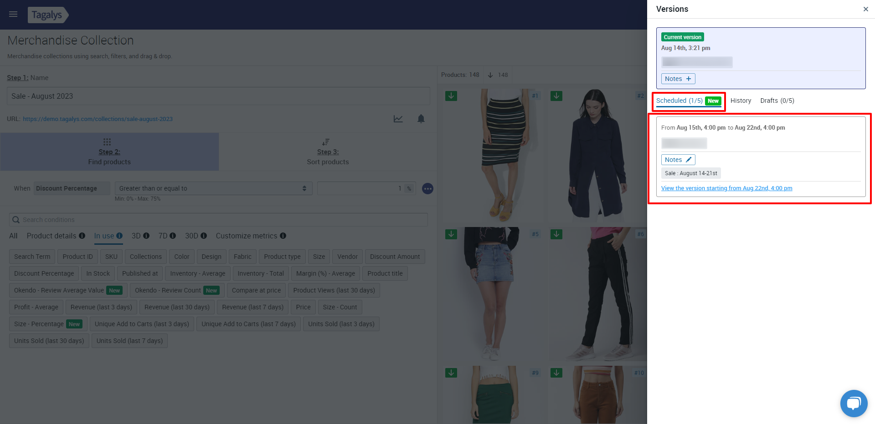Screen dimensions: 875x424
Task: Open the hamburger menu icon
Action: (13, 14)
